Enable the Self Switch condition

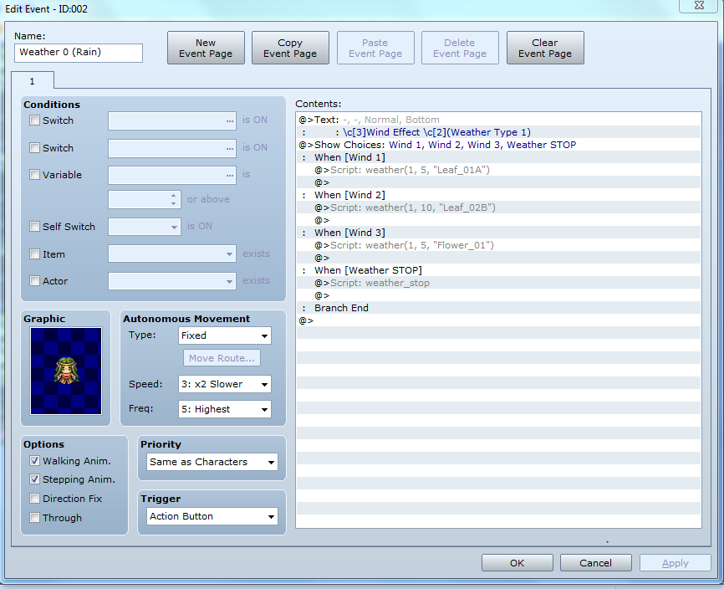click(x=34, y=227)
